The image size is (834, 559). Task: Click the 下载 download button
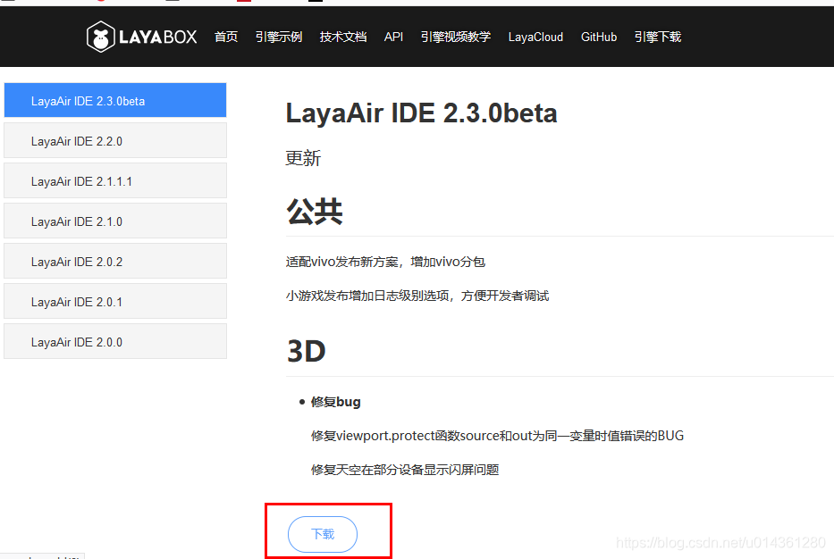pos(322,533)
